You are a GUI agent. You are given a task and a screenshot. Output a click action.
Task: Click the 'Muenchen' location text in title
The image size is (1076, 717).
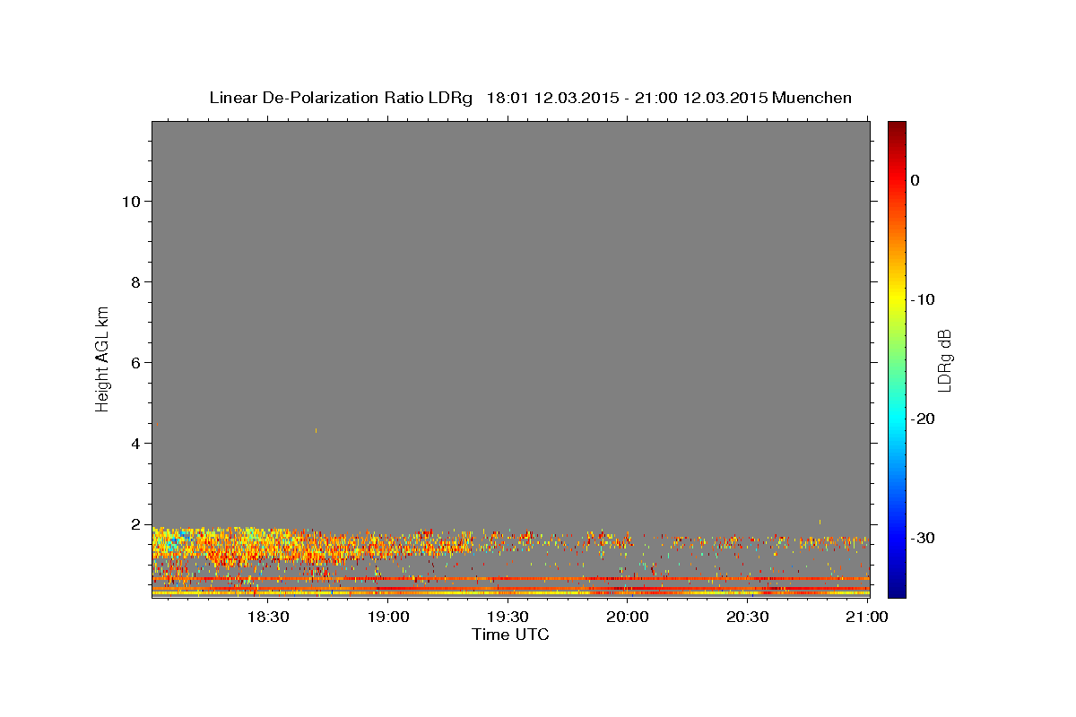click(x=811, y=98)
